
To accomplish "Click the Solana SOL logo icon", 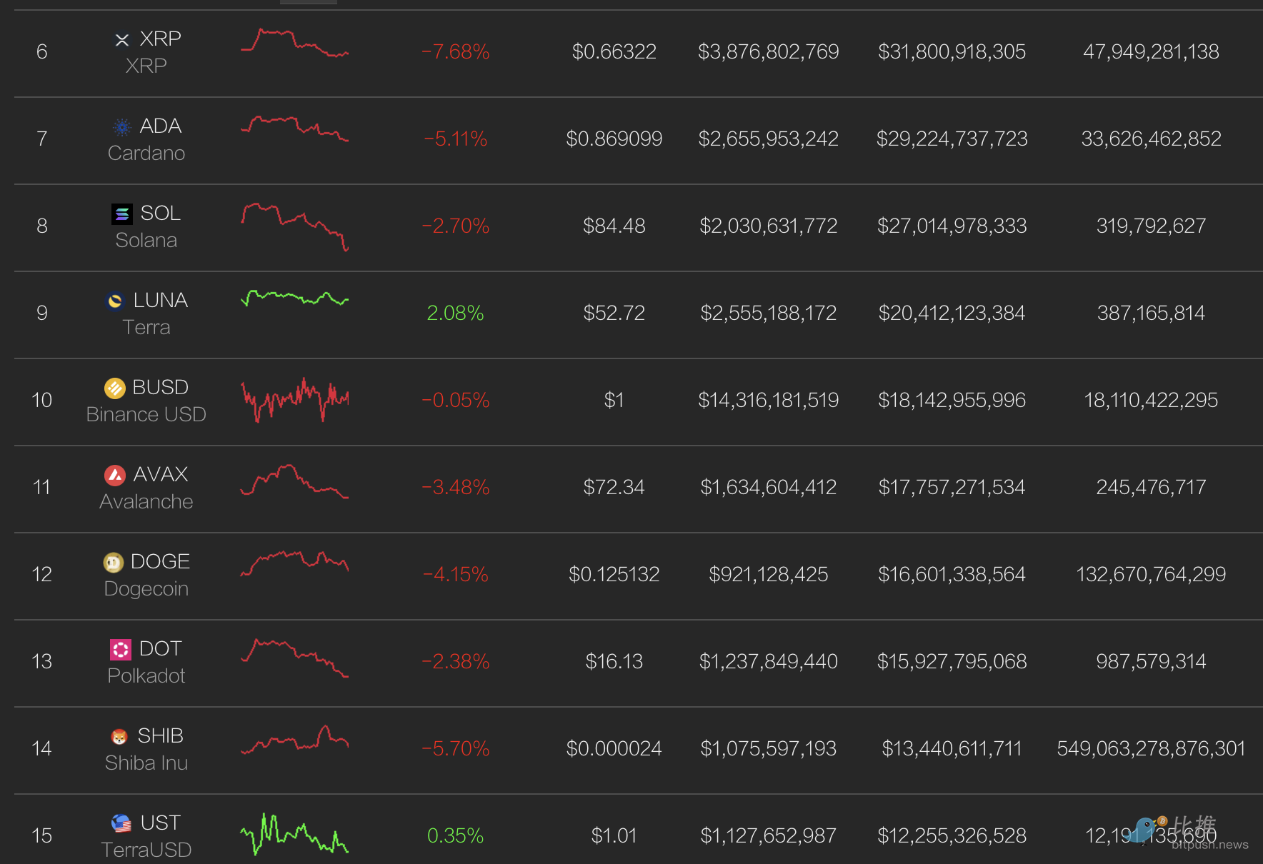I will point(122,214).
